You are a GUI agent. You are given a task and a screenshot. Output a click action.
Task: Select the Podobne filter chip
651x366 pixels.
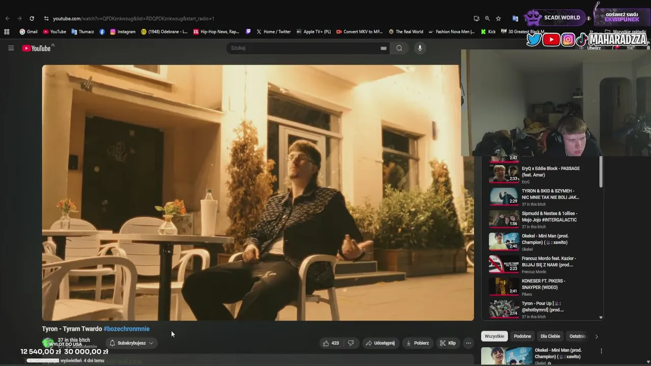pyautogui.click(x=522, y=336)
